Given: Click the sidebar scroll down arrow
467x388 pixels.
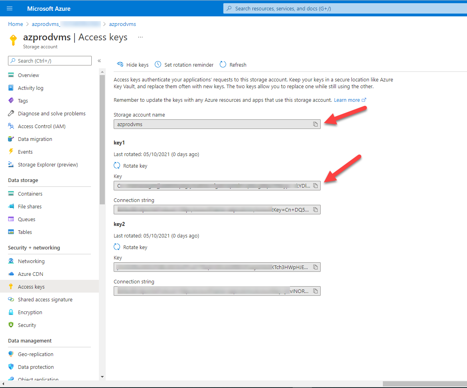Looking at the screenshot, I should click(102, 377).
